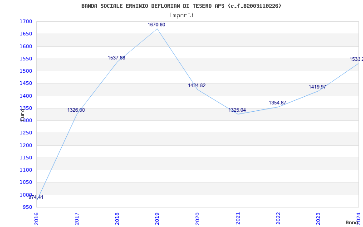
Task: Click the 1326.00 value for 2017
Action: pos(76,110)
